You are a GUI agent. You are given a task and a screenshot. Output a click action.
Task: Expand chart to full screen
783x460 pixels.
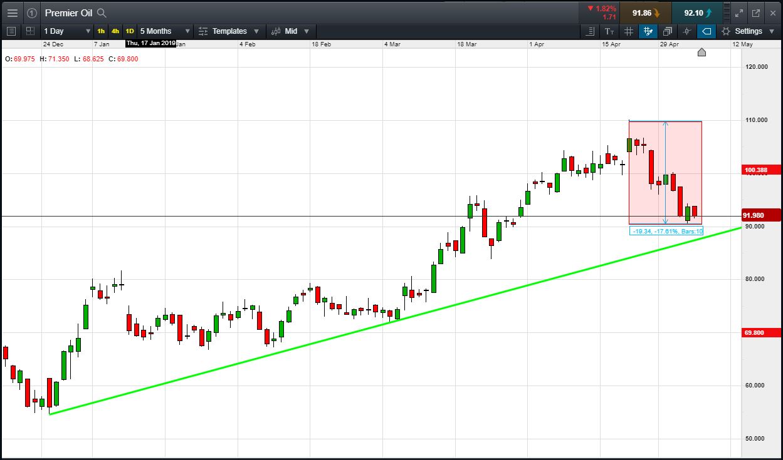pyautogui.click(x=738, y=13)
